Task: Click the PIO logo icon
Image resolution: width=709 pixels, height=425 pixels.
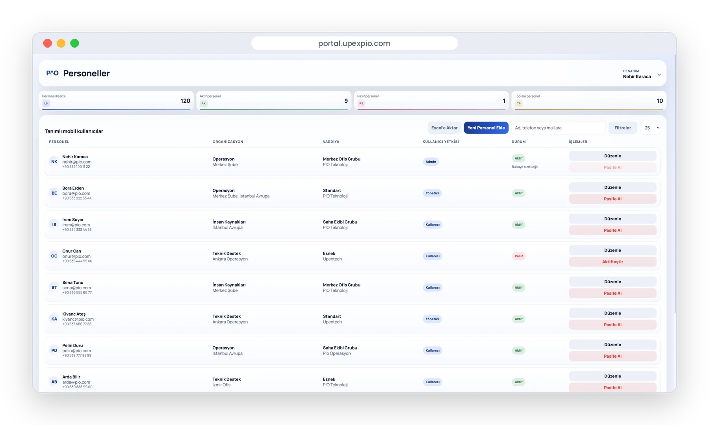Action: (52, 73)
